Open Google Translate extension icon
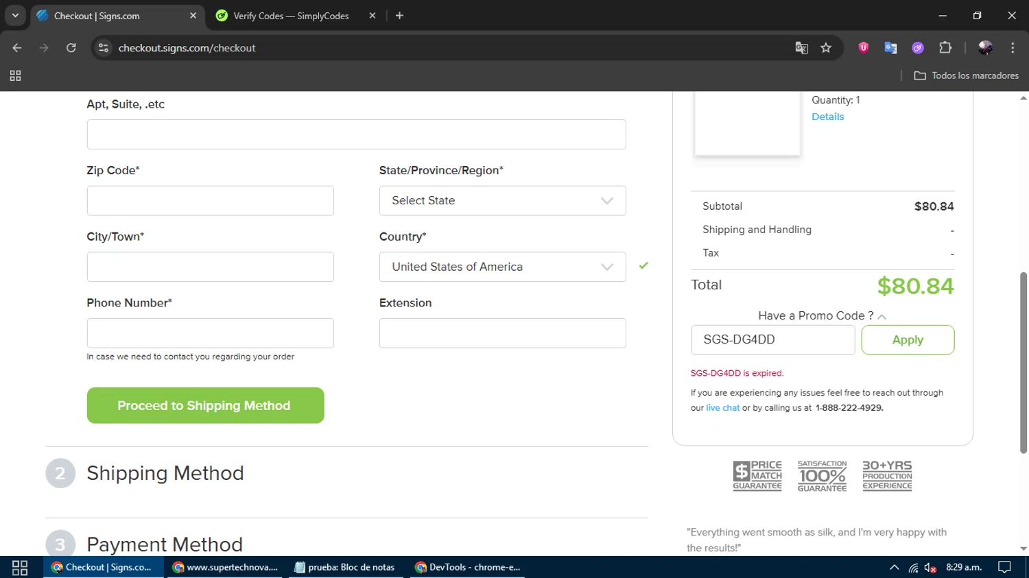This screenshot has height=578, width=1029. [x=890, y=47]
